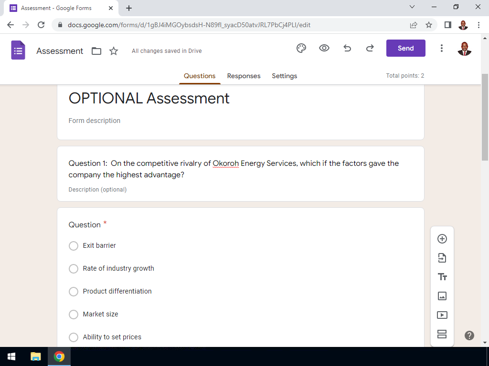The height and width of the screenshot is (366, 489).
Task: Close the Assessment - Google Forms tab
Action: click(111, 8)
